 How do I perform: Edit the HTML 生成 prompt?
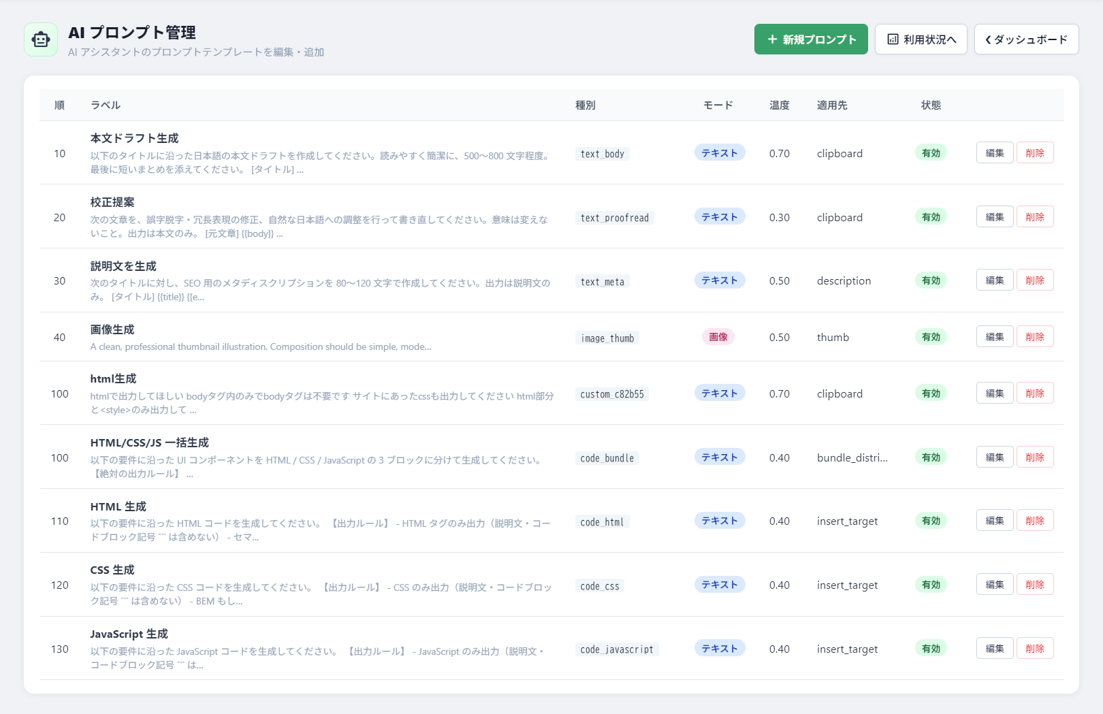coord(995,521)
